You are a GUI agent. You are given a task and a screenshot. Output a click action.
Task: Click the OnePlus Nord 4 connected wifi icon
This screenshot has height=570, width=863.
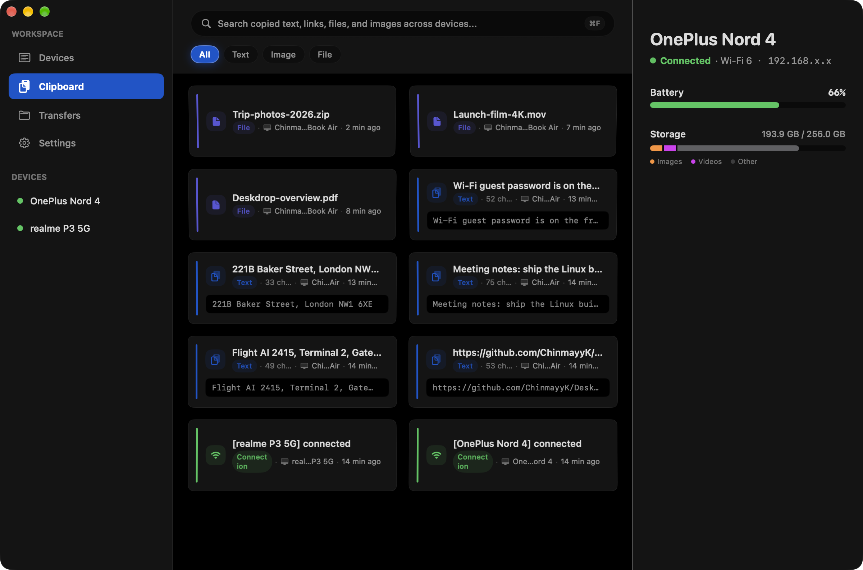click(437, 455)
